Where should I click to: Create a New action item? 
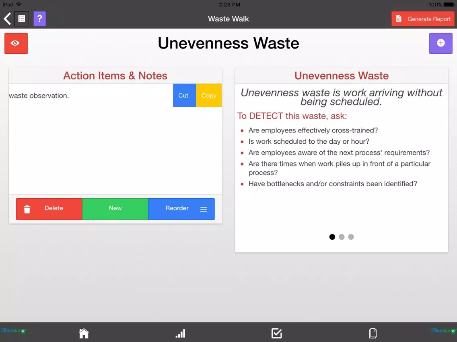pos(115,209)
